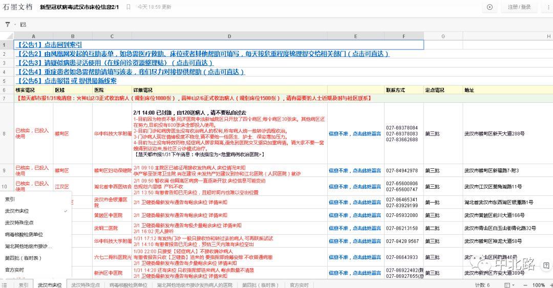Screen dimensions: 553x288
Task: Switch to 武汉市床位 bottom tab
Action: [50, 285]
